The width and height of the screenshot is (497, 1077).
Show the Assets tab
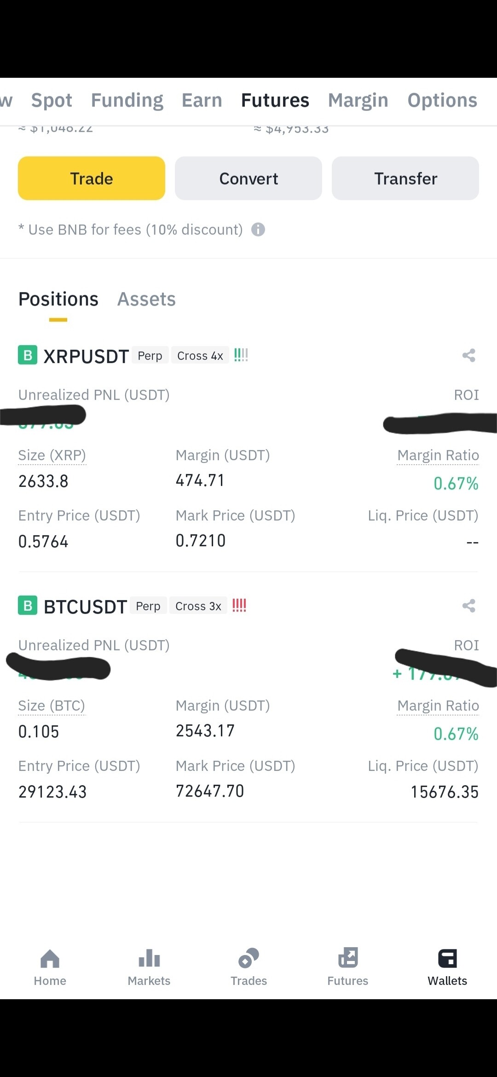(146, 300)
